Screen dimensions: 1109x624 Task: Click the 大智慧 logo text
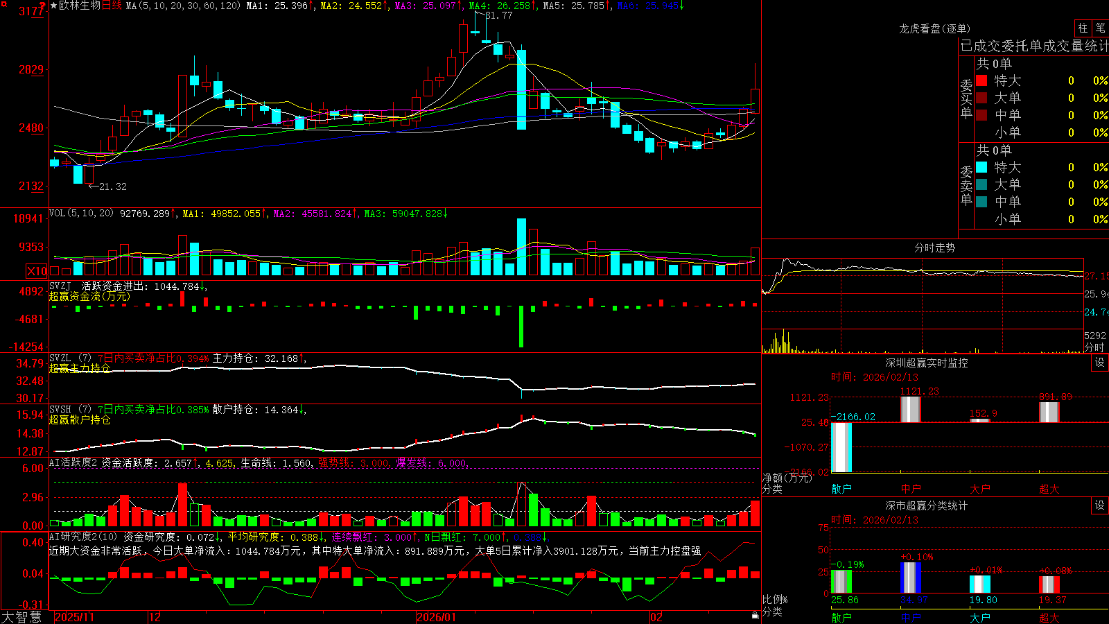click(21, 617)
